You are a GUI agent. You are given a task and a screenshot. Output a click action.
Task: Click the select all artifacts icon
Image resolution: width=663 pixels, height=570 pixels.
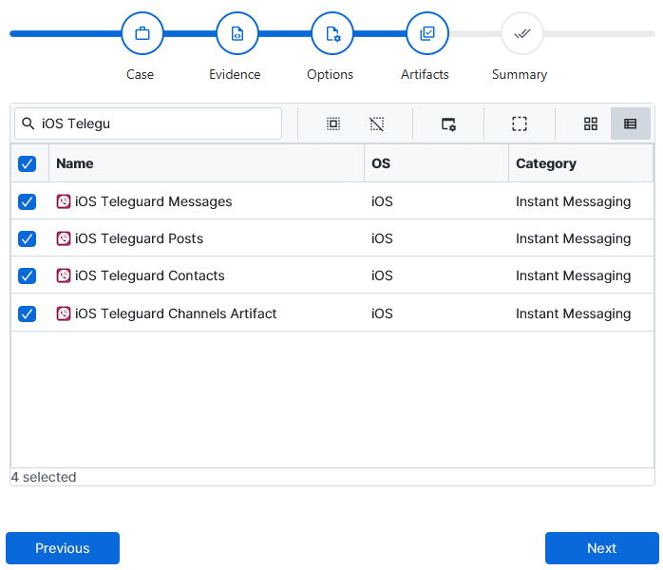pyautogui.click(x=333, y=123)
